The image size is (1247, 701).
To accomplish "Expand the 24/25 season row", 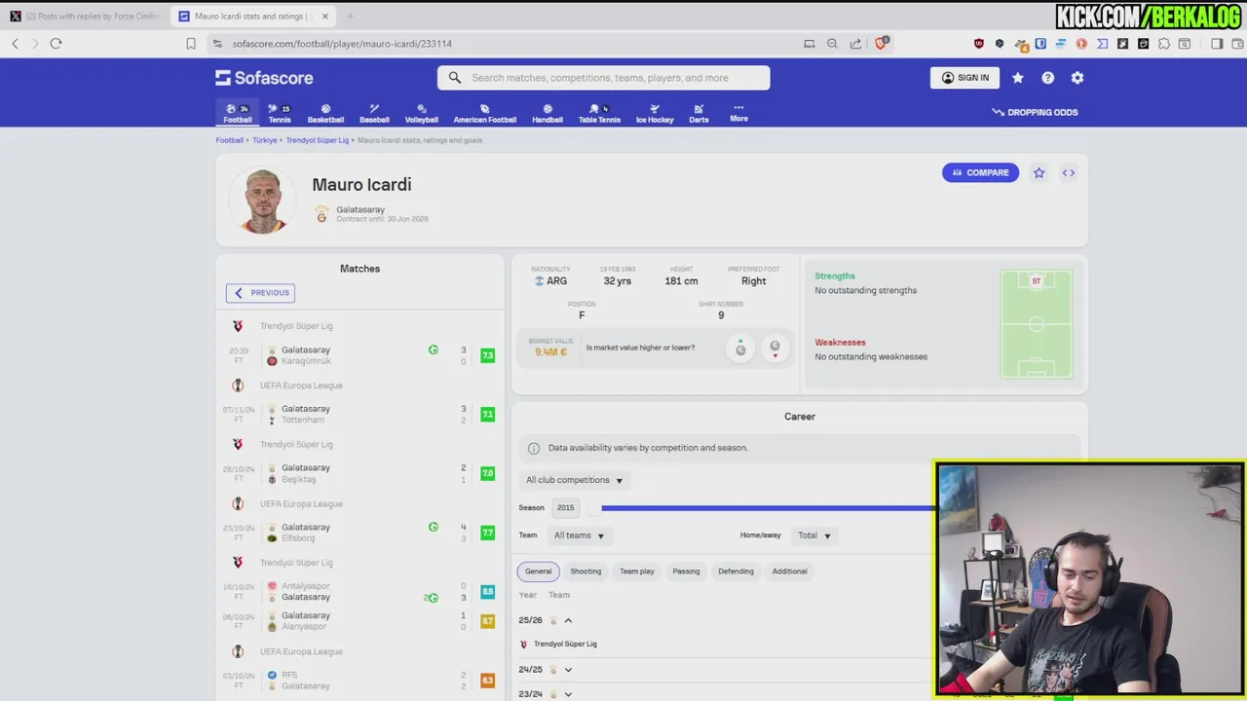I will click(568, 670).
